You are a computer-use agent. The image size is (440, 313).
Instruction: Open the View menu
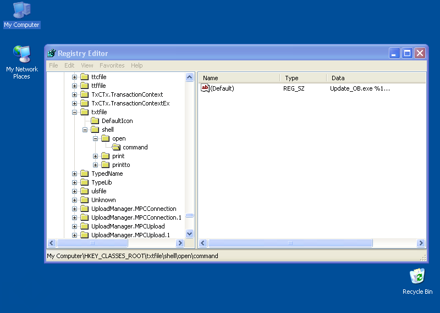[x=87, y=65]
